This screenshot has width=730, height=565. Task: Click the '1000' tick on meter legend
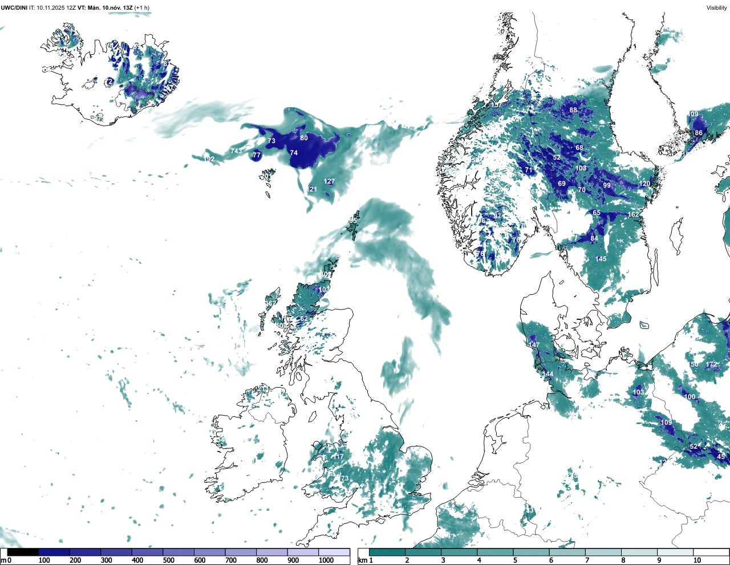point(326,560)
